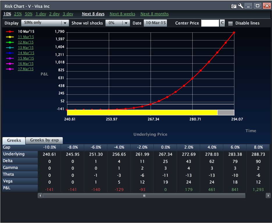
Task: Click the horizontal scrollbar thumb below table
Action: tap(144, 196)
